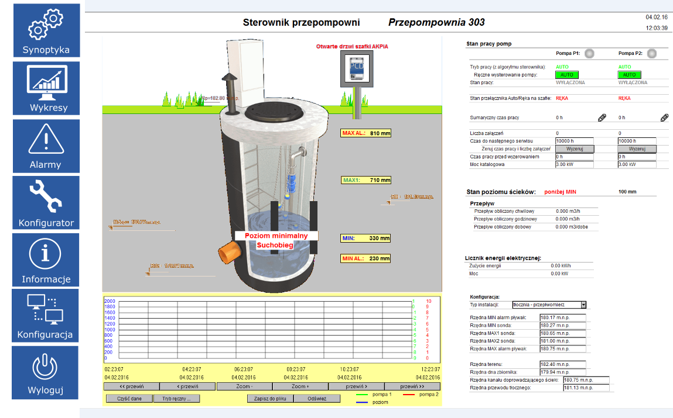Click the blue submersible pump in tank

click(x=291, y=182)
